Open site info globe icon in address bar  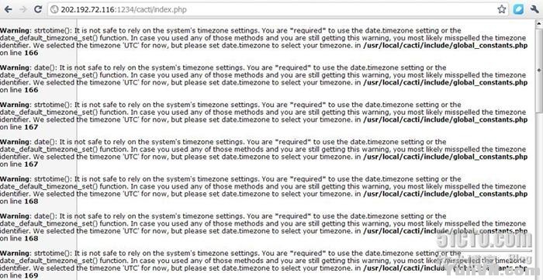point(54,9)
